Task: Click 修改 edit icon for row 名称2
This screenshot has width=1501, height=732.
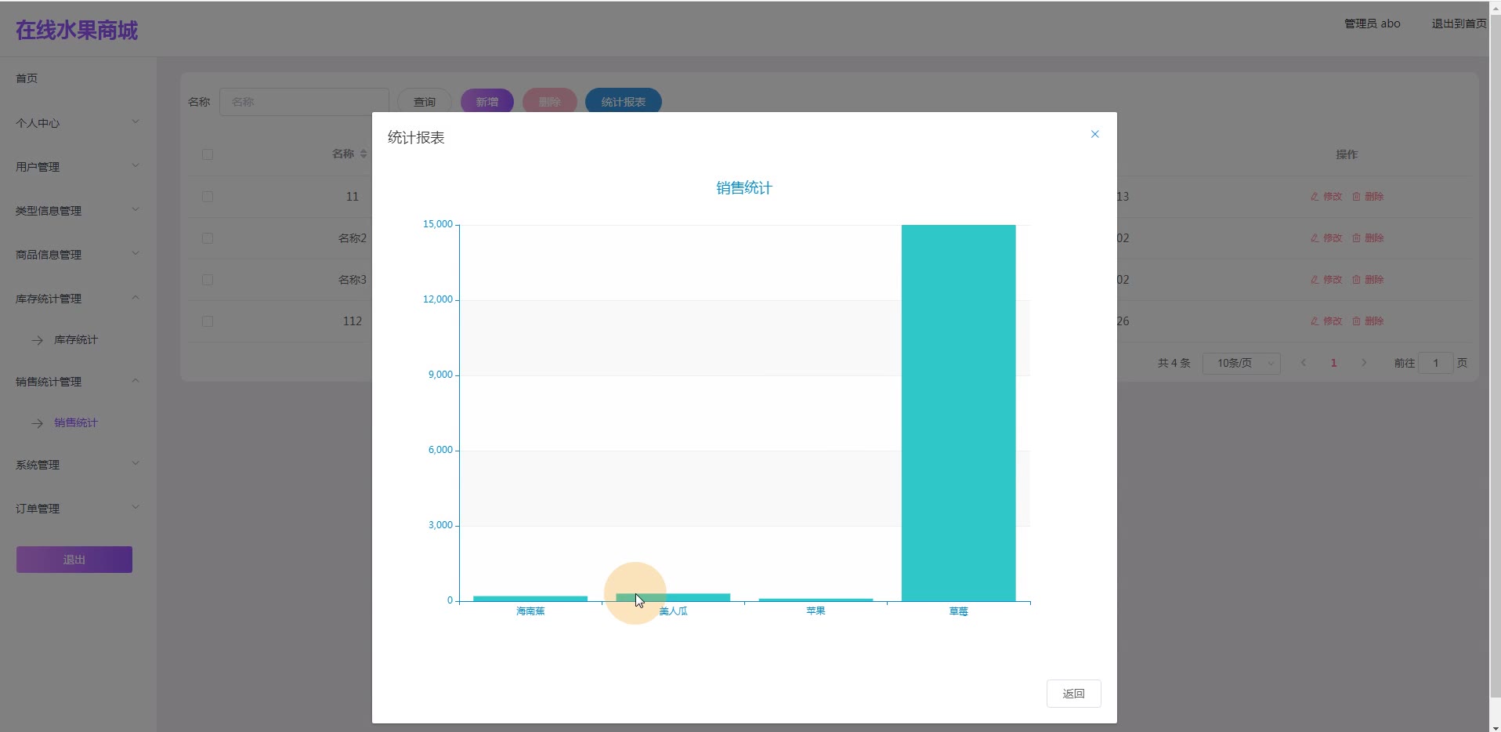Action: pos(1326,238)
